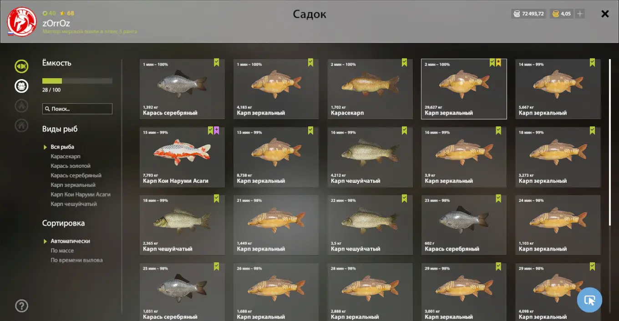Choose sorting option Автоматически

tap(70, 241)
